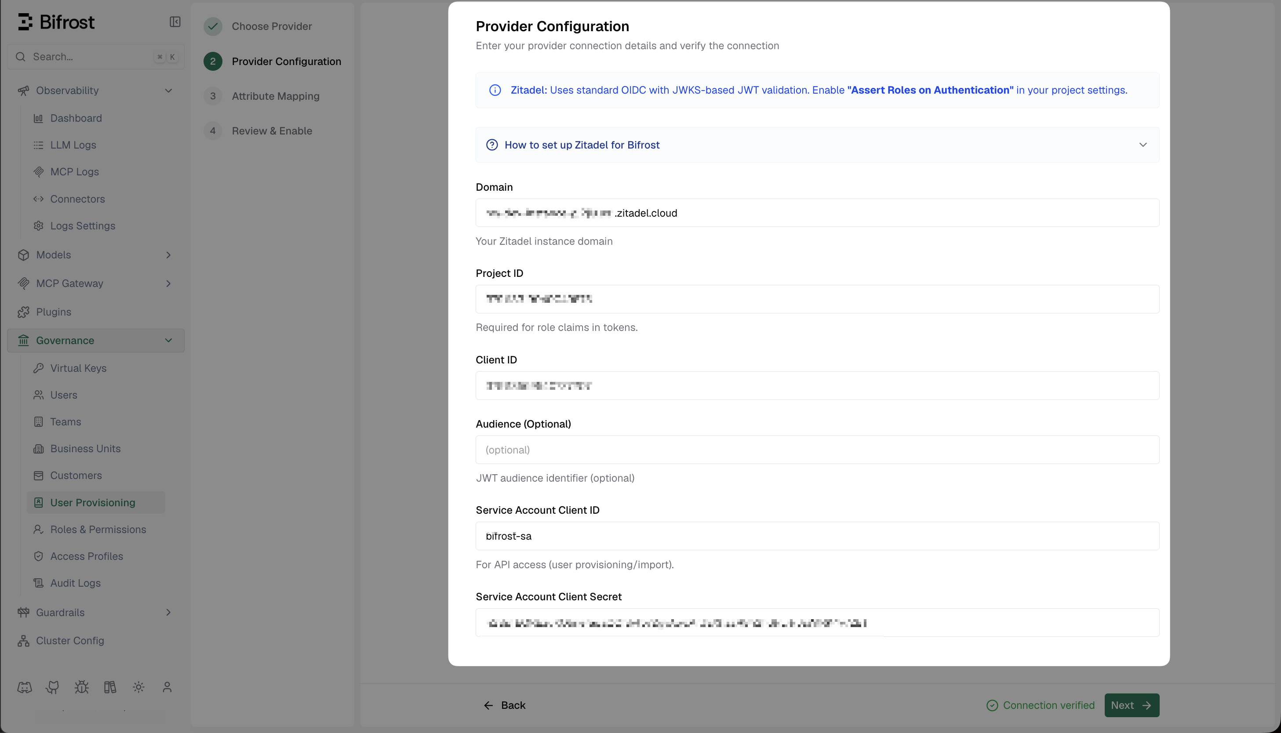Image resolution: width=1281 pixels, height=733 pixels.
Task: Click the Governance building icon
Action: [x=23, y=341]
